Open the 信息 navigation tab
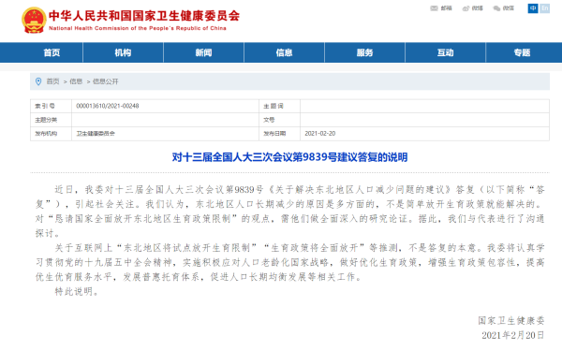The height and width of the screenshot is (351, 562). tap(284, 52)
